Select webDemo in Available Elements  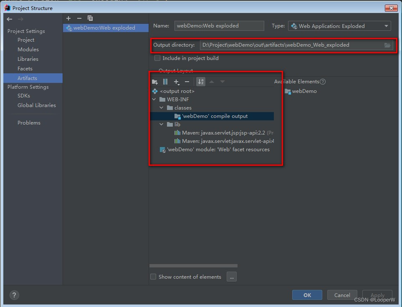tap(301, 91)
